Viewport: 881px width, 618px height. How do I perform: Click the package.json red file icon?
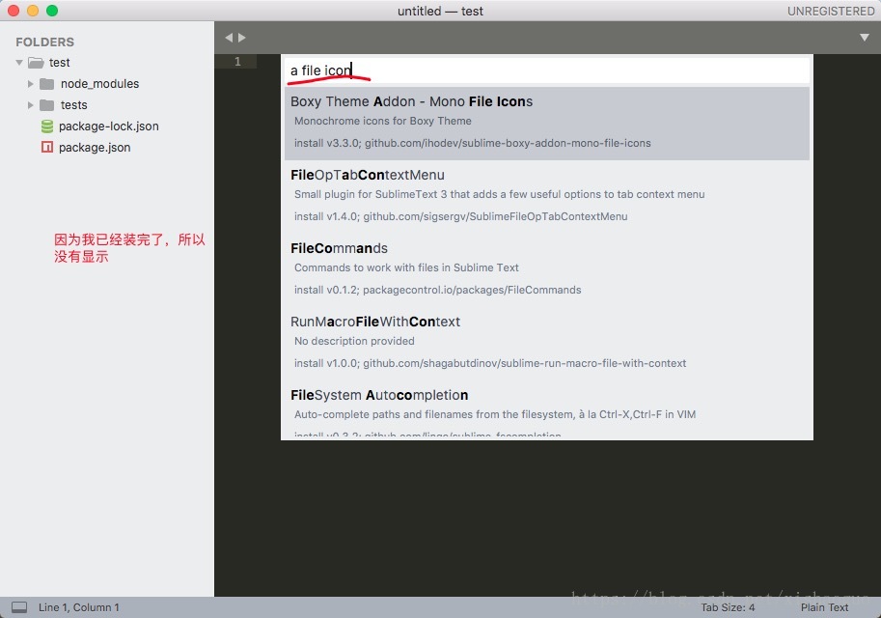47,148
